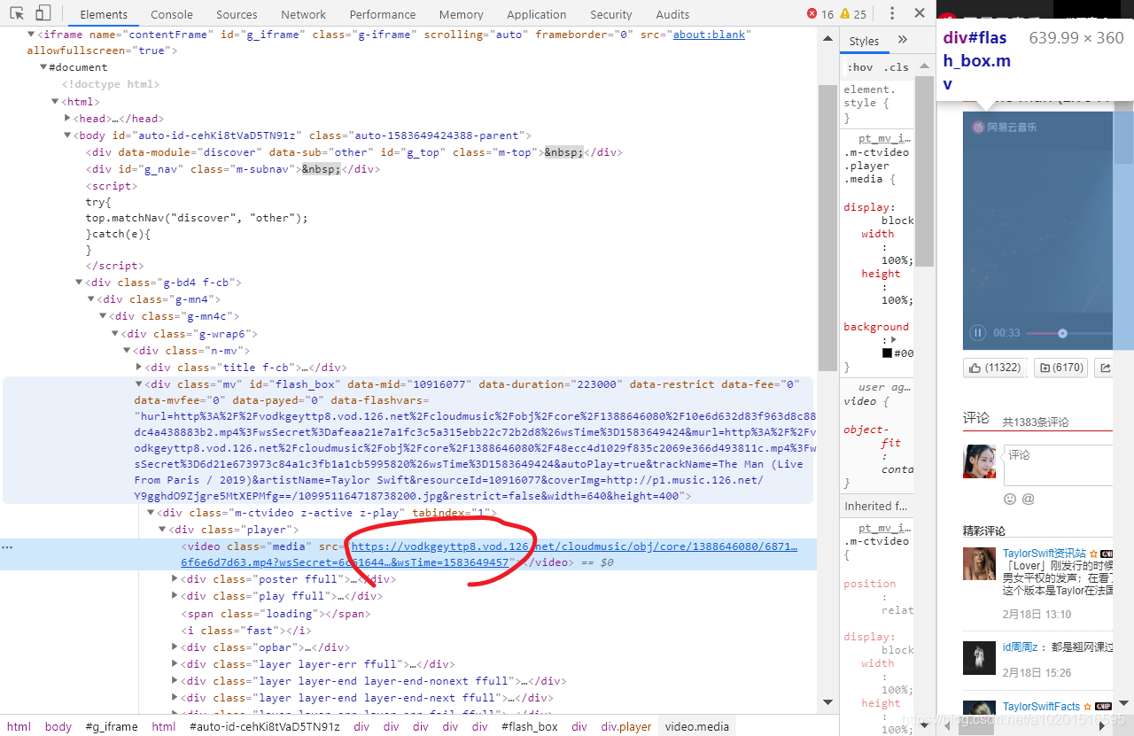Open the Audits tab

(672, 14)
